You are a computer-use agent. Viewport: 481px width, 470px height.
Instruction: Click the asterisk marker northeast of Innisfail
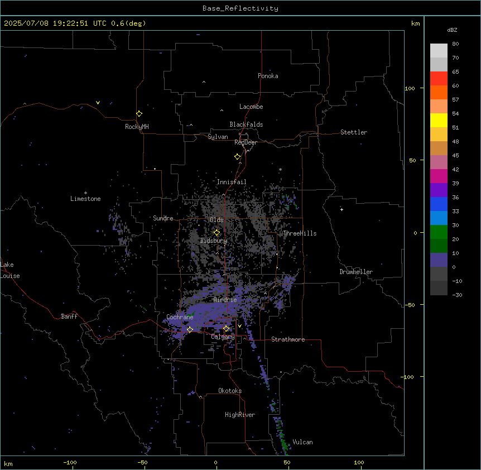pyautogui.click(x=280, y=170)
